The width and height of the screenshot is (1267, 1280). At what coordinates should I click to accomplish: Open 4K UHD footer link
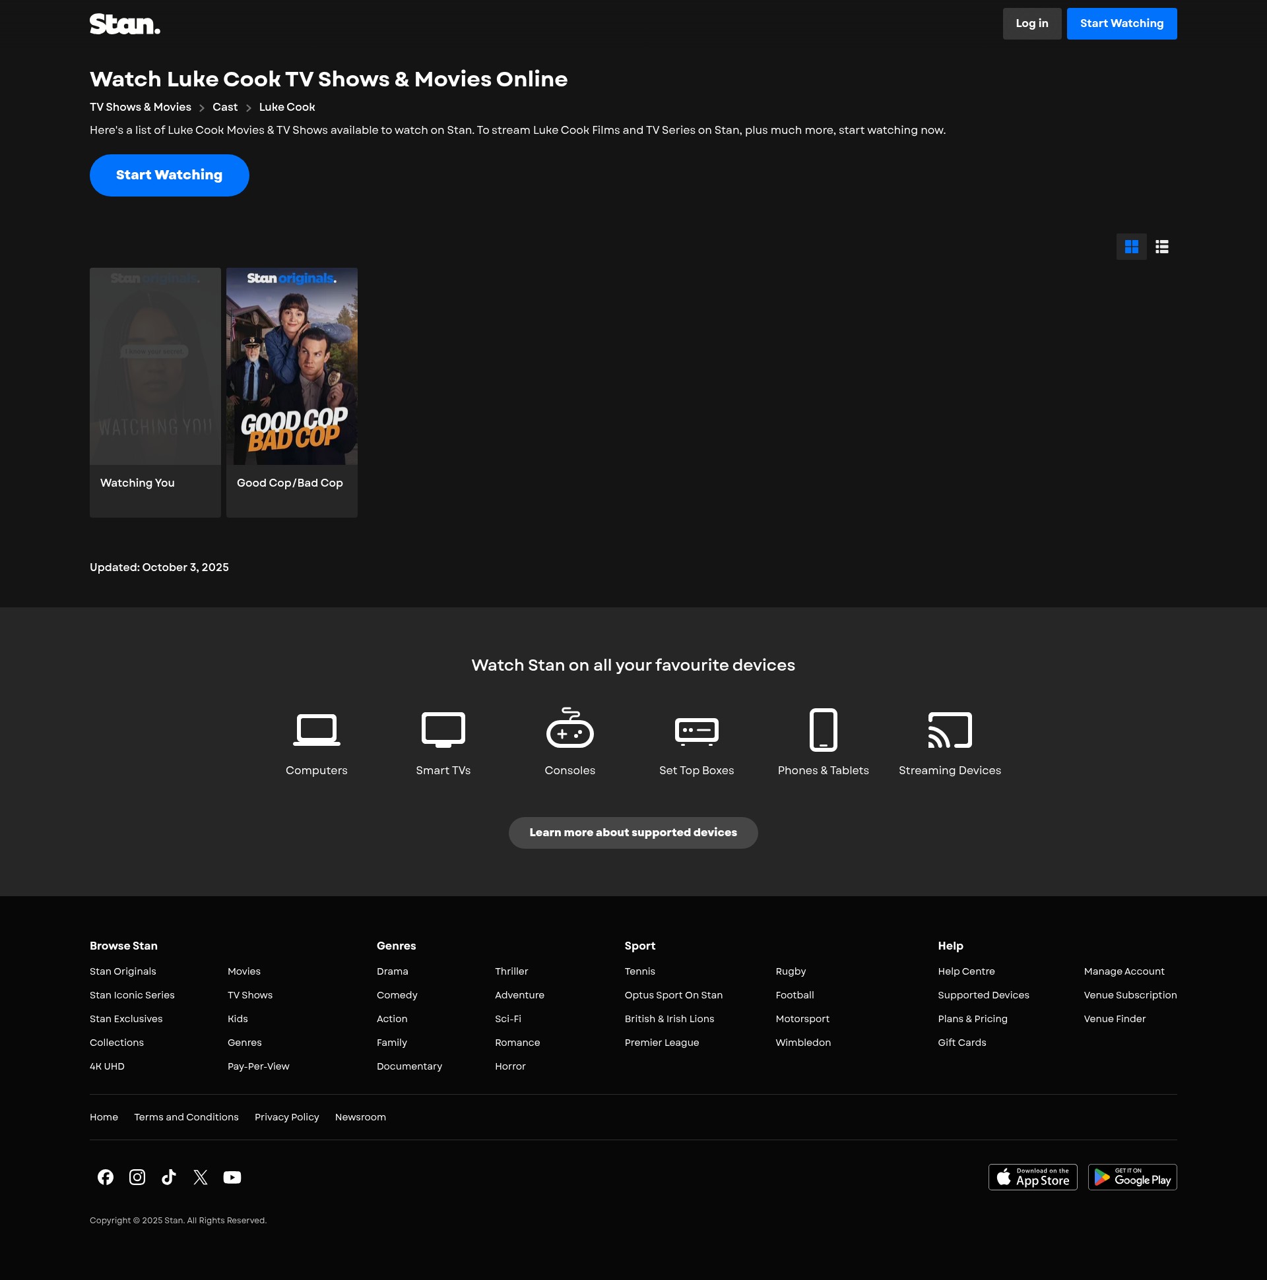107,1067
